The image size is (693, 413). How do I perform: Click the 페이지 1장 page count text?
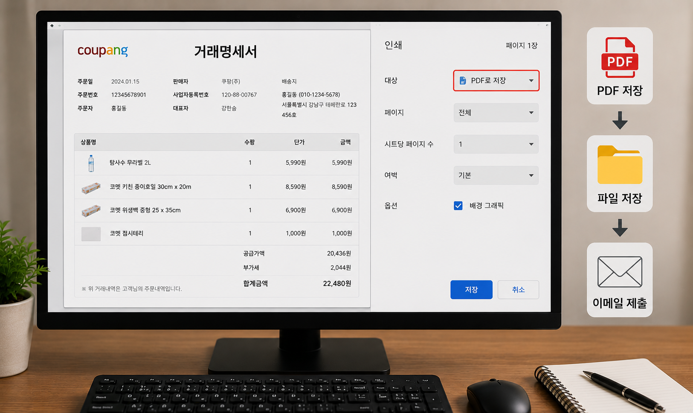(x=522, y=45)
